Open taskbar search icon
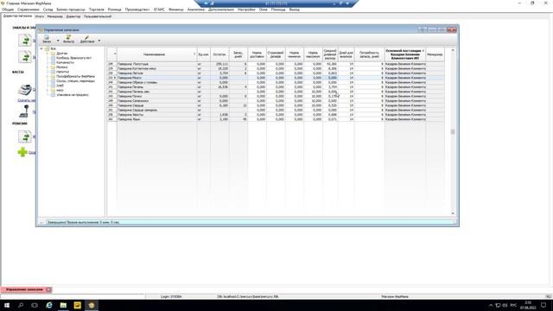This screenshot has width=553, height=311. (21, 305)
